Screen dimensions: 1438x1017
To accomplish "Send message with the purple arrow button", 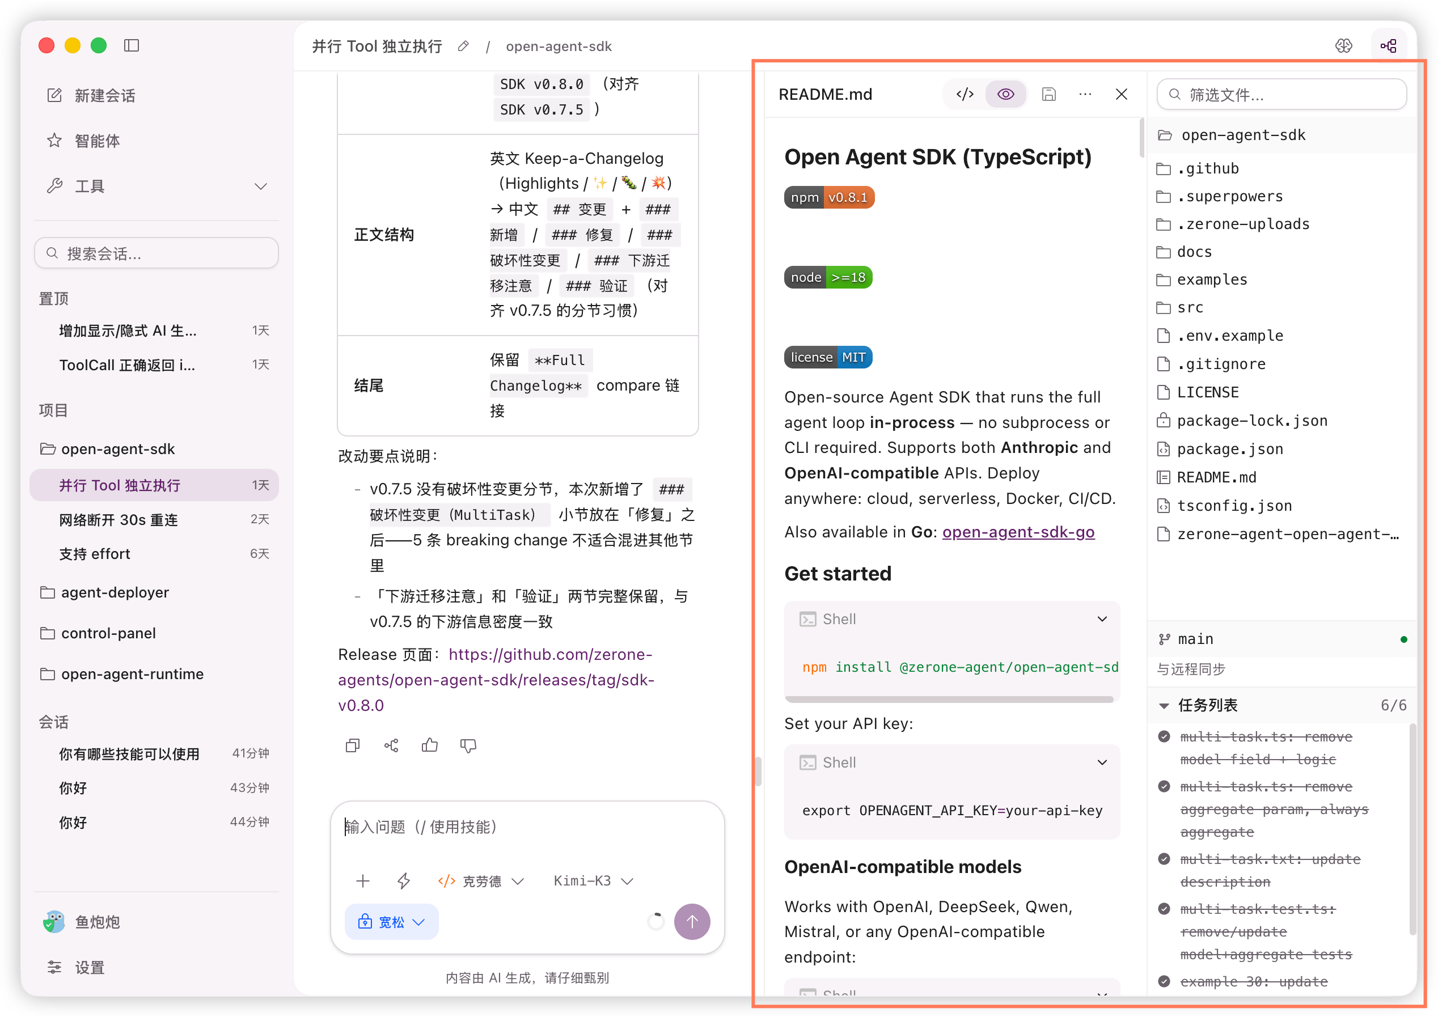I will pos(692,922).
